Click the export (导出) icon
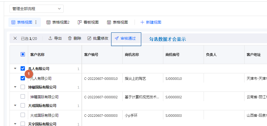This screenshot has height=126, width=267. [50, 39]
